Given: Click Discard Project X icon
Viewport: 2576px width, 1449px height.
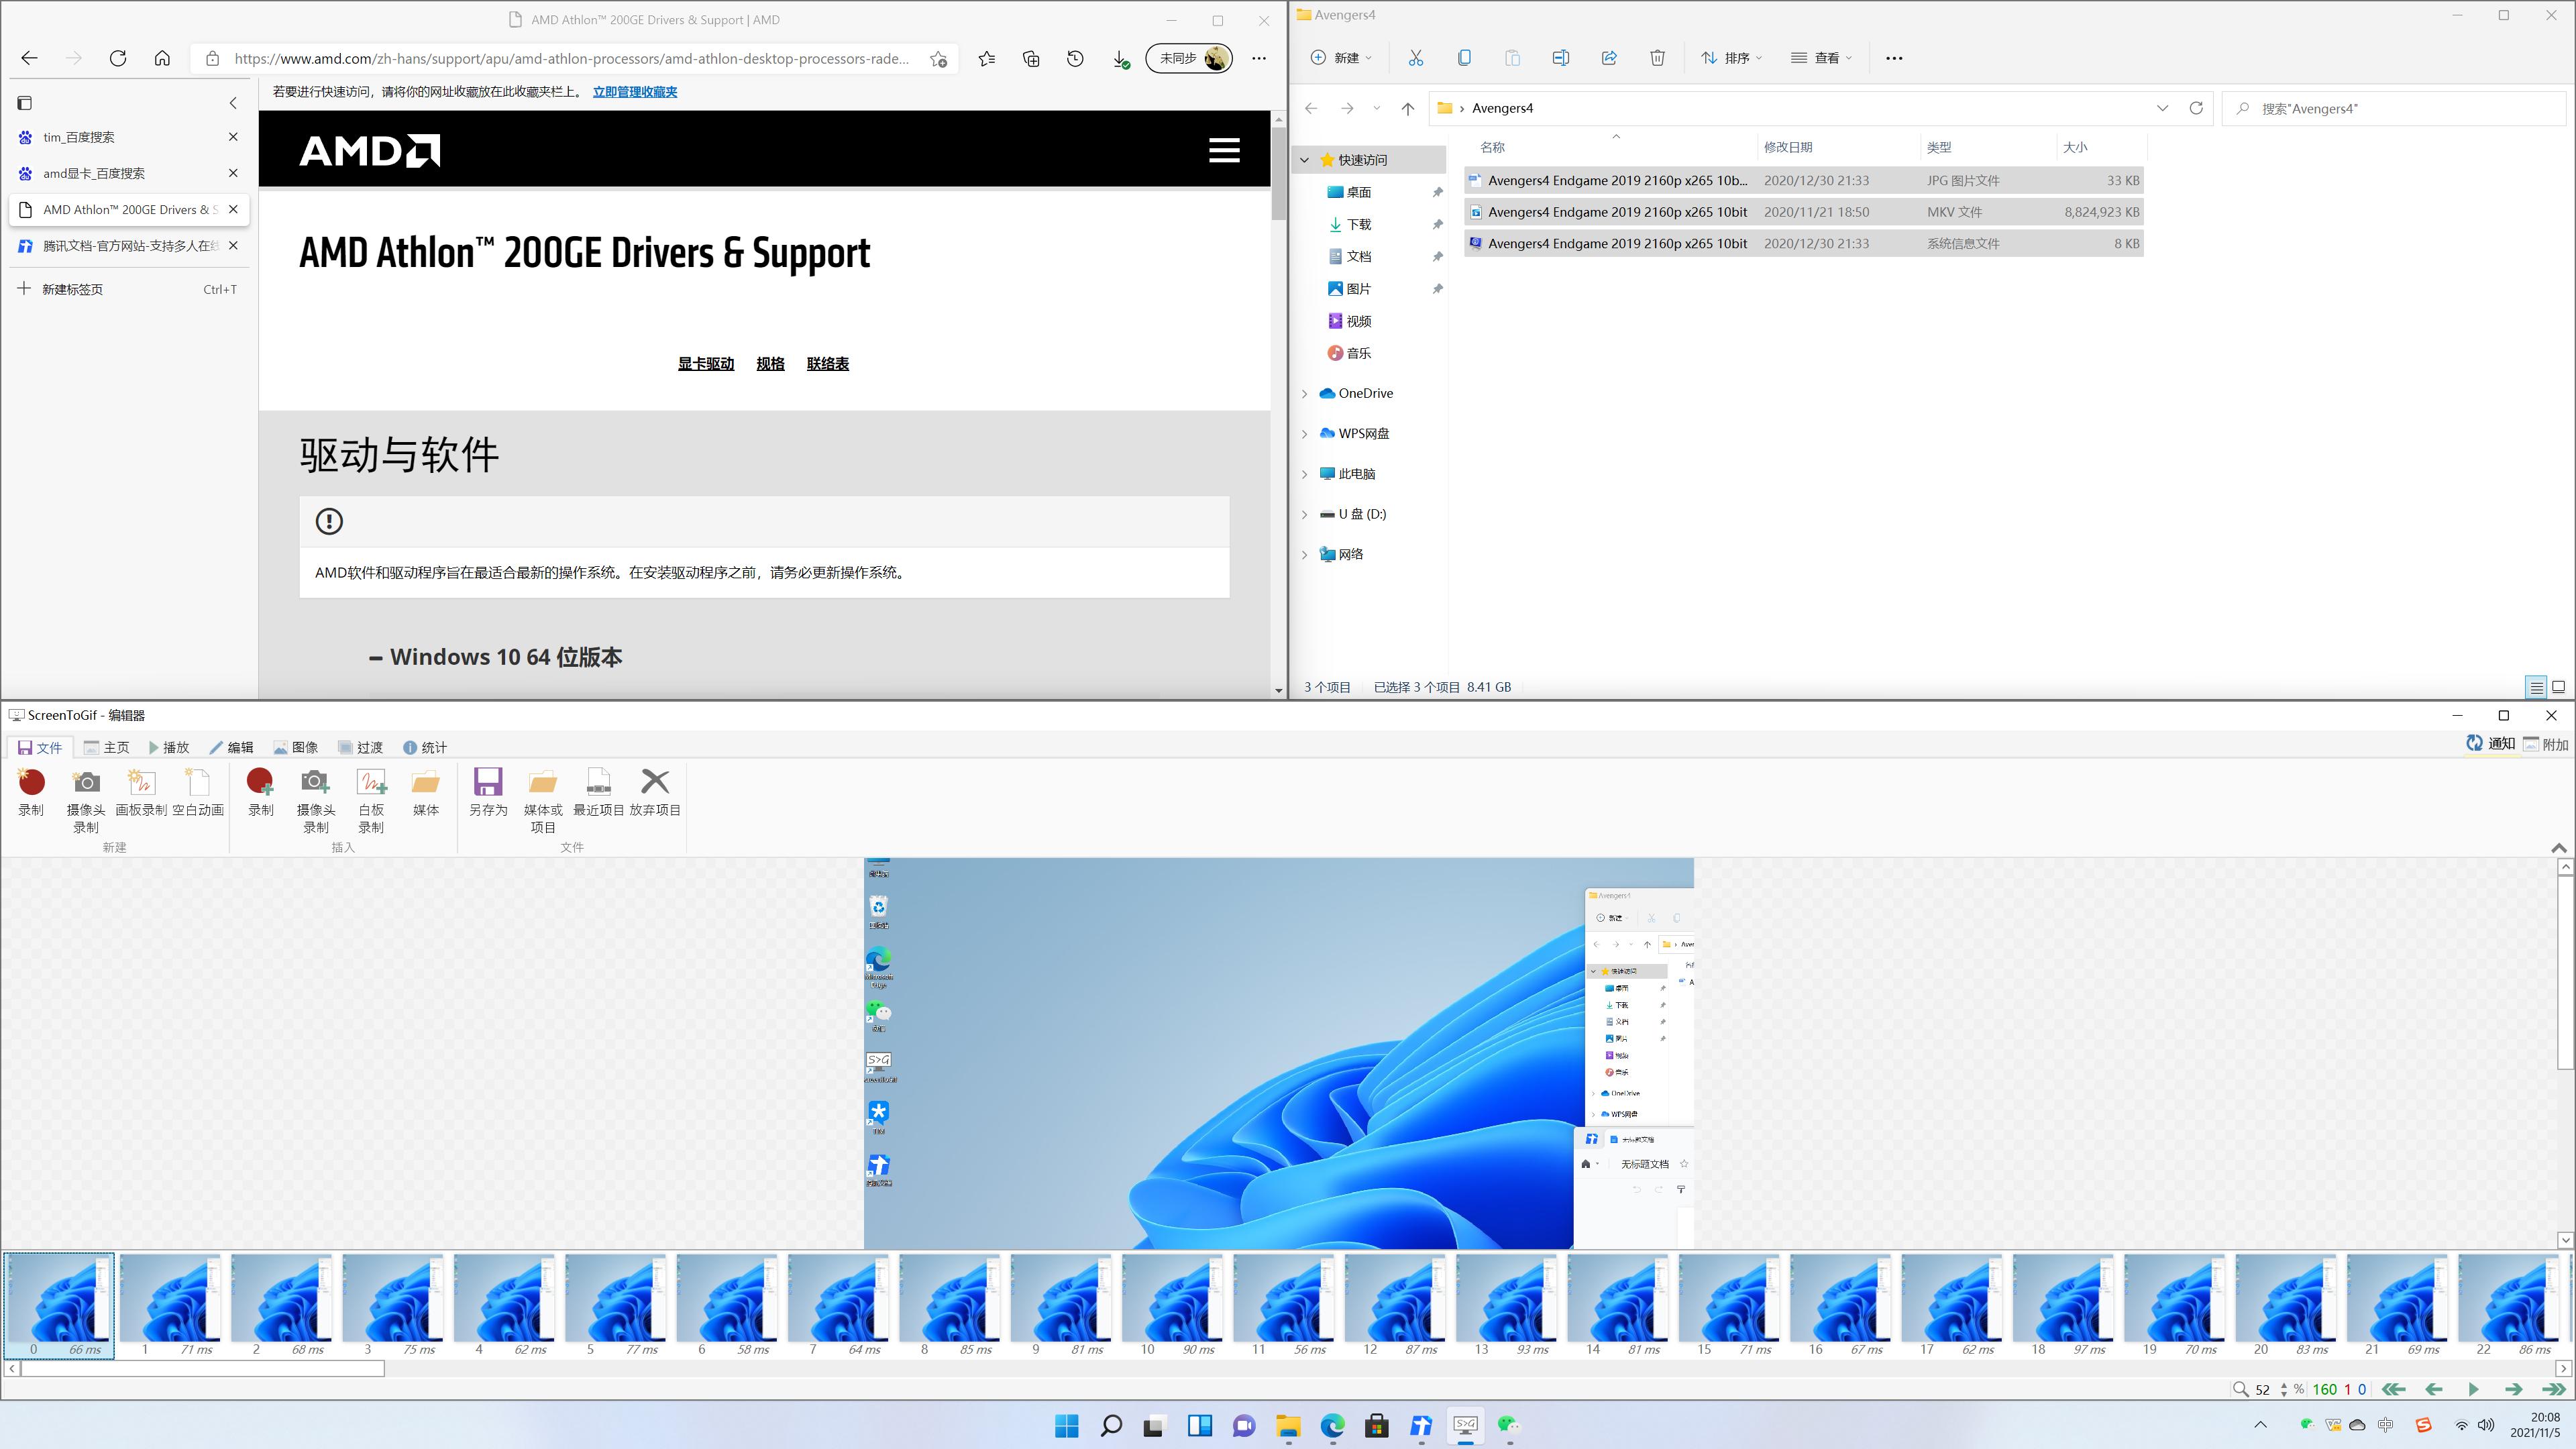Looking at the screenshot, I should tap(655, 782).
